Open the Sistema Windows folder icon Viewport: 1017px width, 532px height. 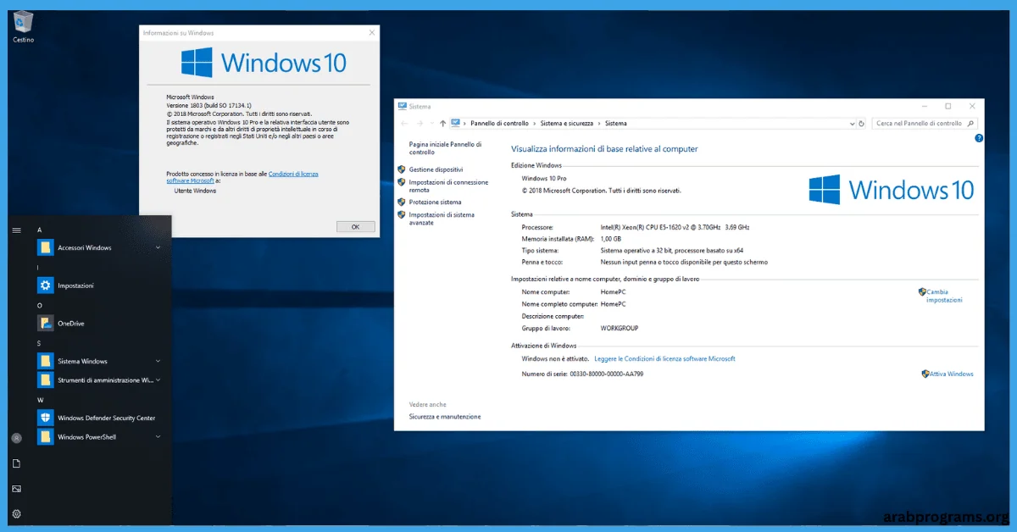coord(45,361)
